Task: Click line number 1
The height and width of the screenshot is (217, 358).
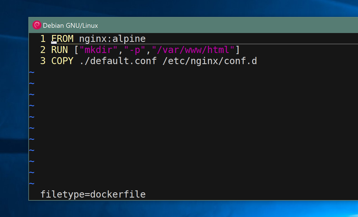Action: (43, 39)
